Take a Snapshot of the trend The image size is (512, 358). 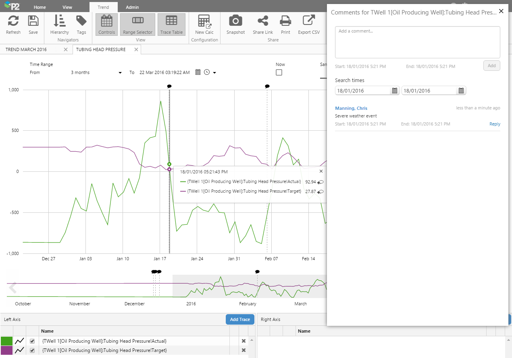tap(235, 21)
